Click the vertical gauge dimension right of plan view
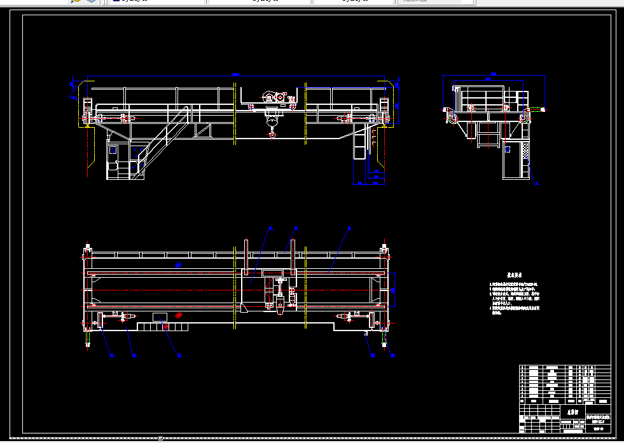This screenshot has height=443, width=624. point(392,290)
